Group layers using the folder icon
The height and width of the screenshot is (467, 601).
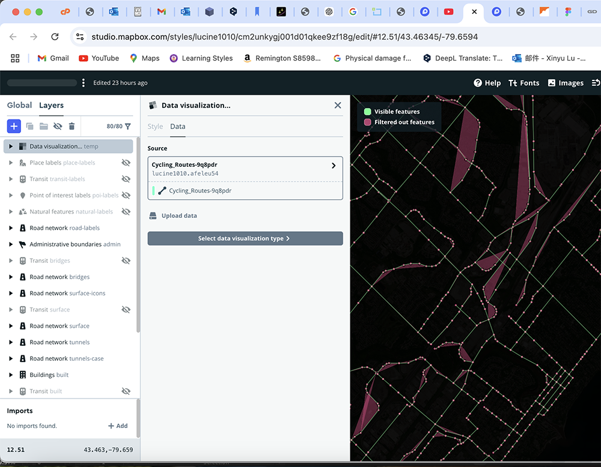43,126
